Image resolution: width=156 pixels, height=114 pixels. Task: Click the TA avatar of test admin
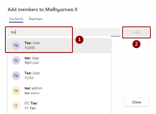(x=16, y=91)
